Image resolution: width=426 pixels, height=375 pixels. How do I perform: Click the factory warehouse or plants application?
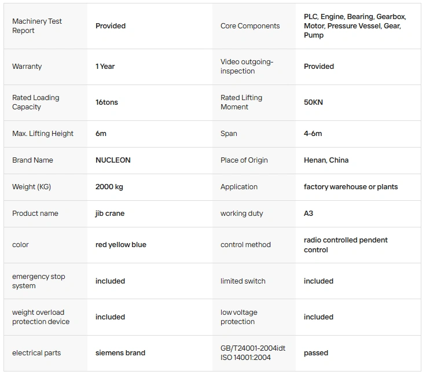tap(351, 187)
